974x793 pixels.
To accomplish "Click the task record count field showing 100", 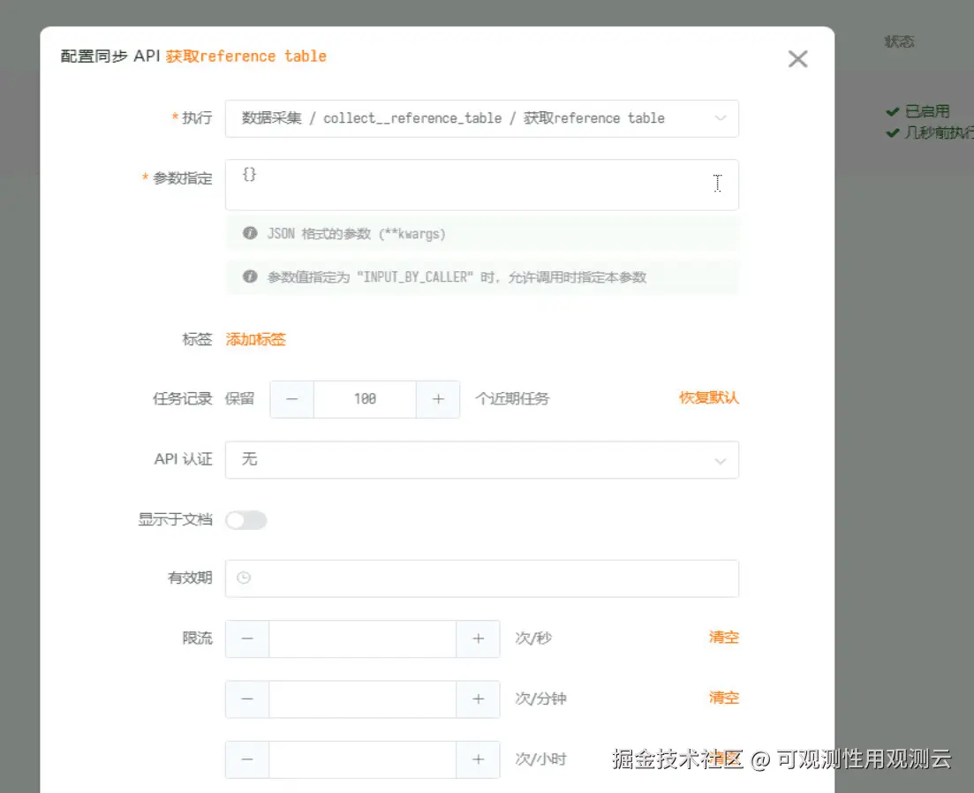I will tap(365, 398).
